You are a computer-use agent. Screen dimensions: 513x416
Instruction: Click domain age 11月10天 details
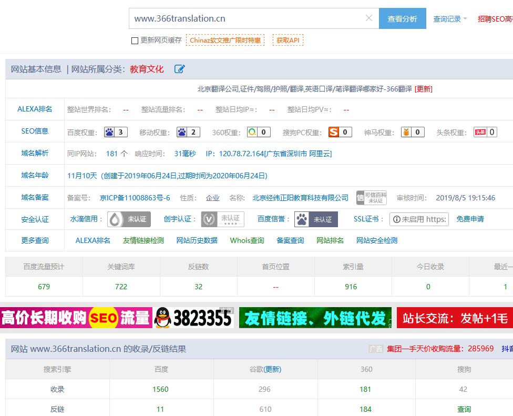point(167,176)
